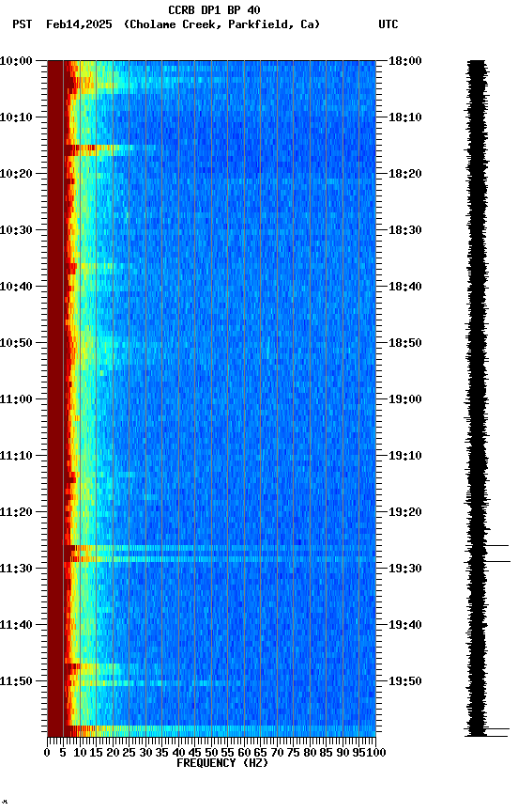This screenshot has width=518, height=812.
Task: Click the 55 Hz frequency tick label
Action: [227, 753]
